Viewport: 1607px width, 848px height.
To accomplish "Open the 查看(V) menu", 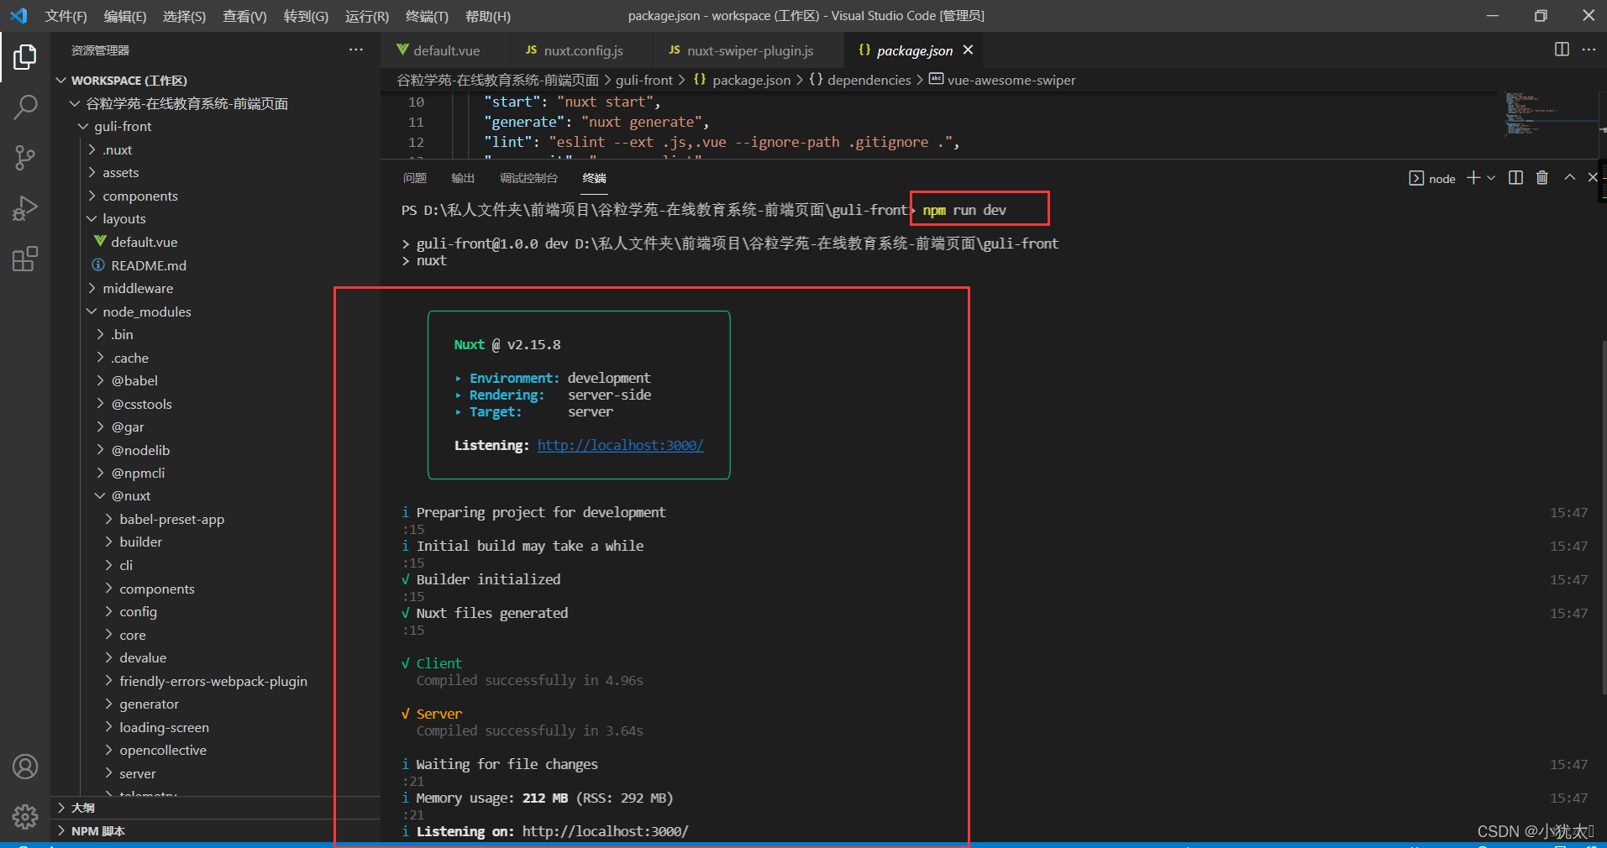I will click(244, 16).
